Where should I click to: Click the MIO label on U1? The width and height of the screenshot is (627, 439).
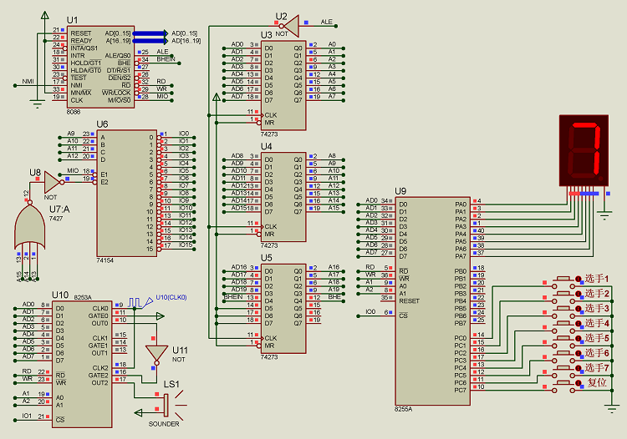162,96
